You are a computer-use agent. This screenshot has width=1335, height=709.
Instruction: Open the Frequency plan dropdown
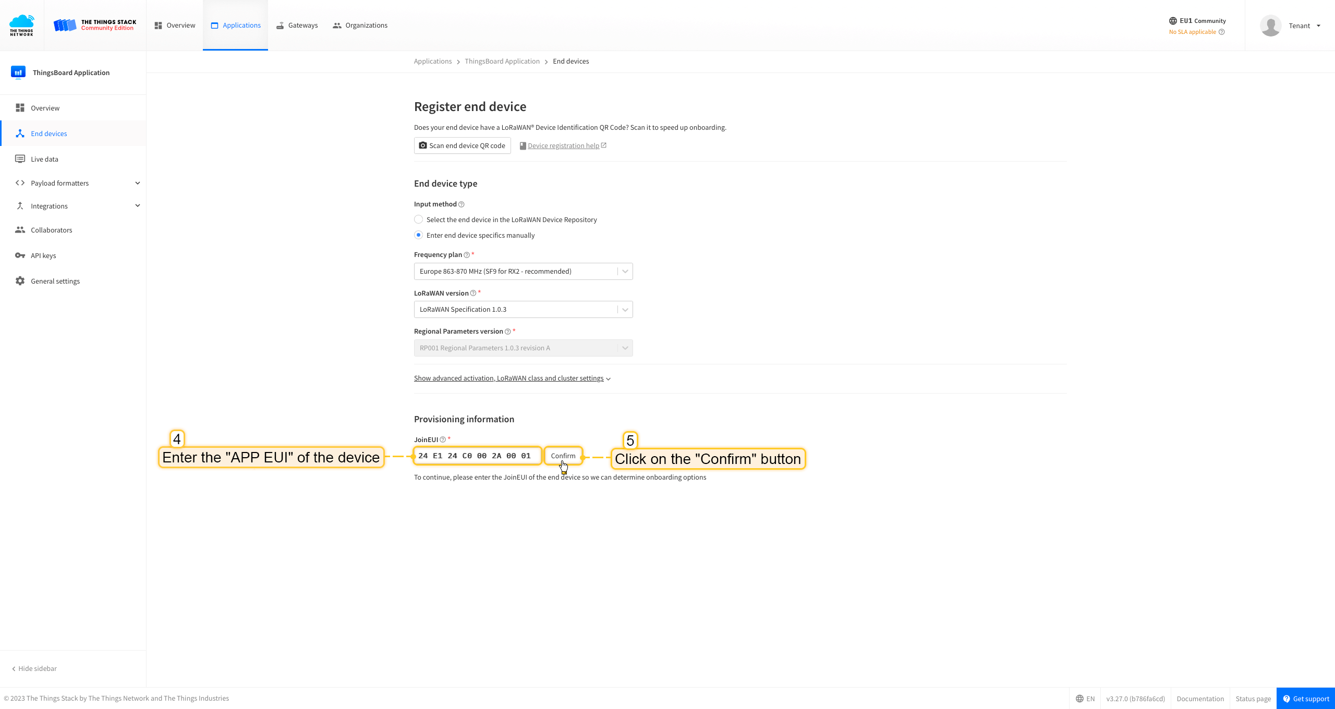click(x=523, y=271)
